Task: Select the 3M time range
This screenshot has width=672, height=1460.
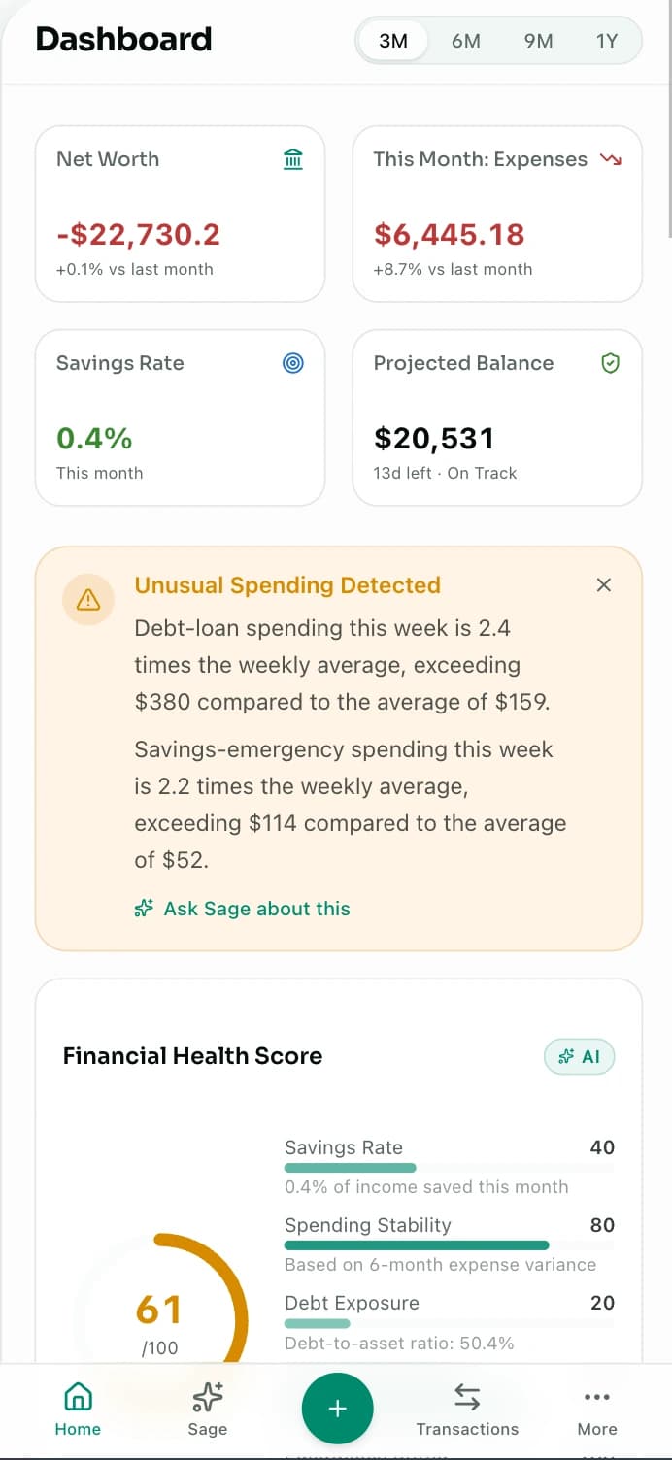Action: coord(393,42)
